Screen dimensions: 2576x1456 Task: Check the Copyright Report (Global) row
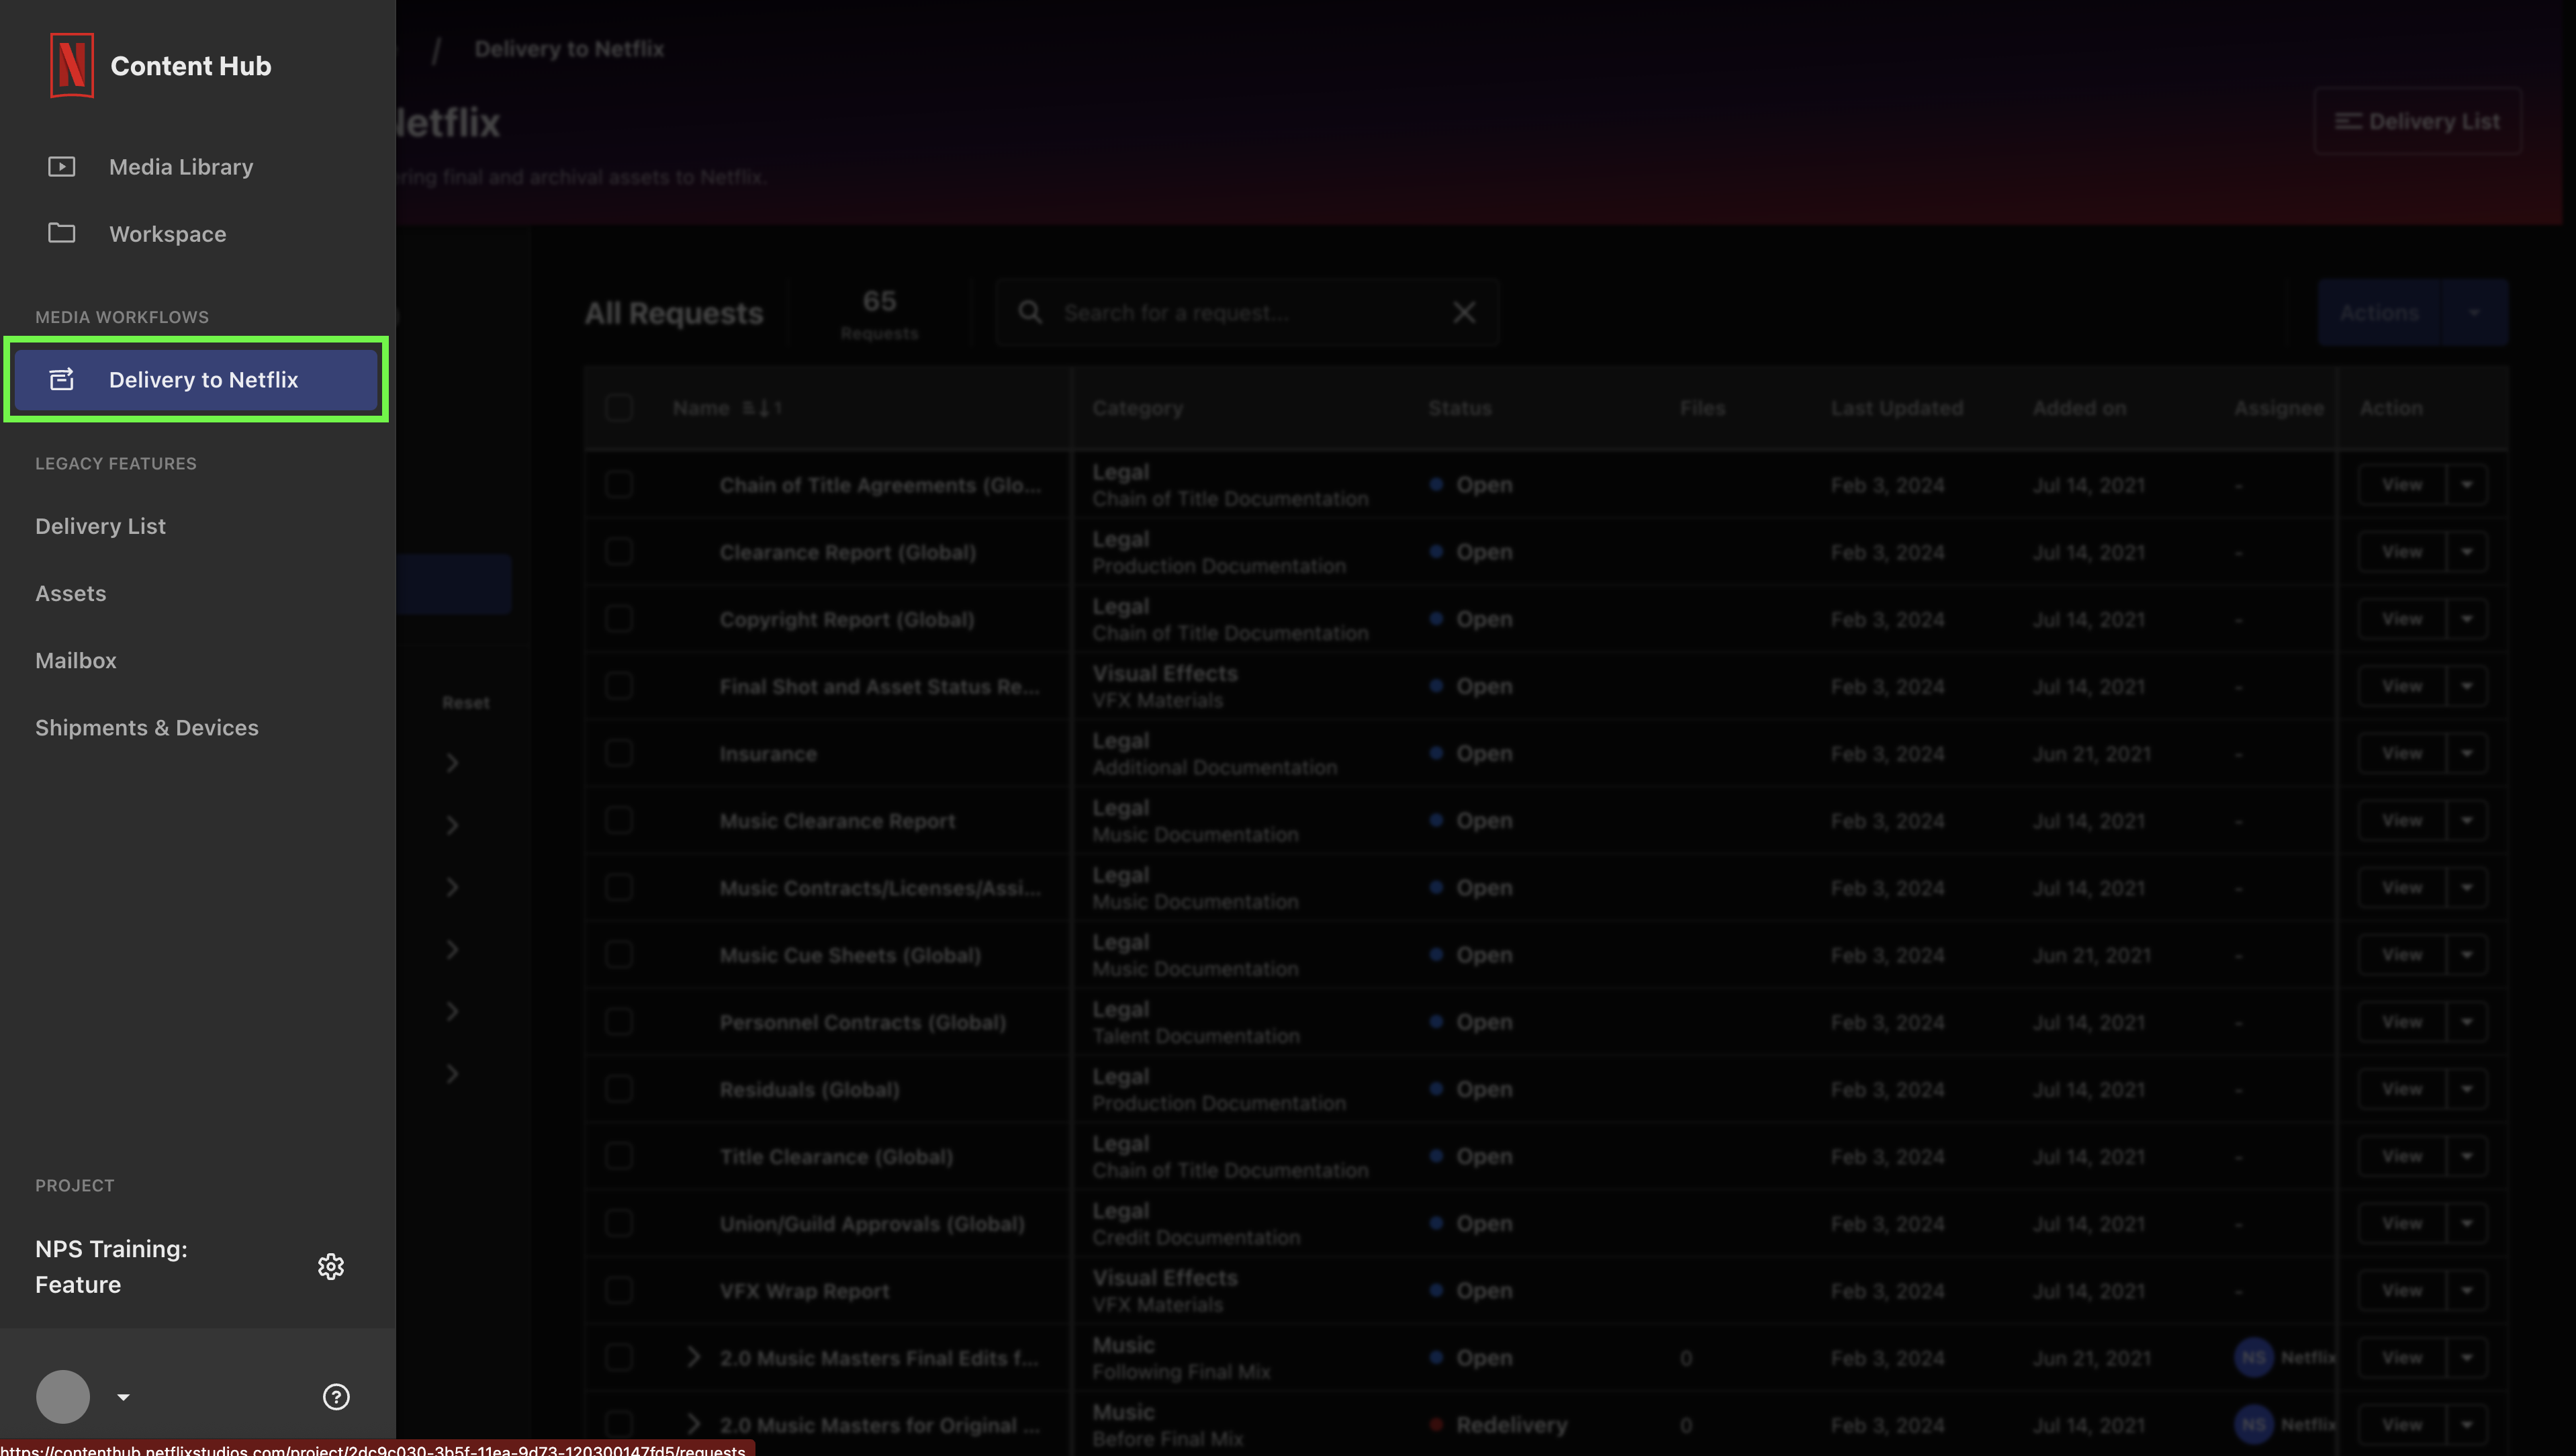tap(619, 619)
